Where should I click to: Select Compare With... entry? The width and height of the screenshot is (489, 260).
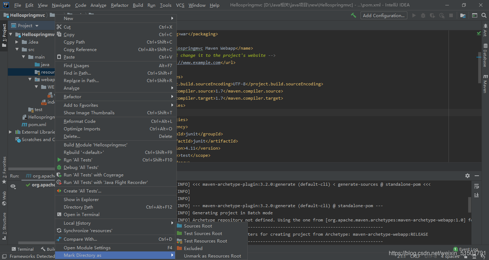tap(116, 239)
